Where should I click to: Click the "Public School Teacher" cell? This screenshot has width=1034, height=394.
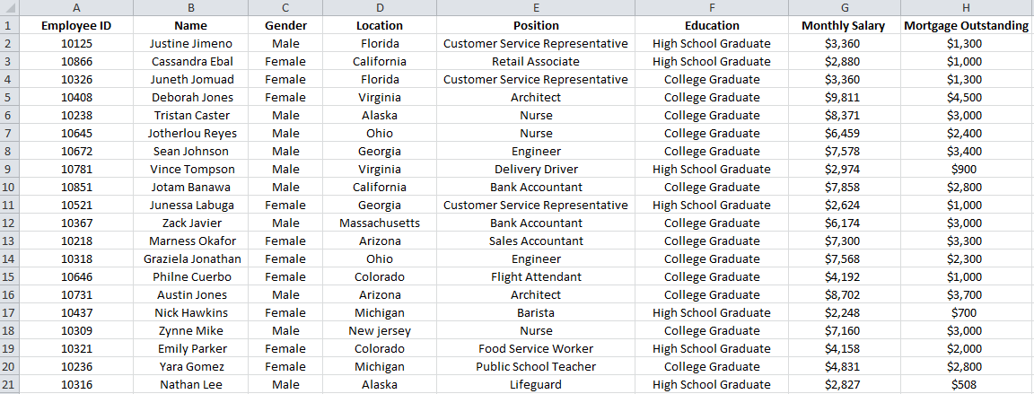[536, 366]
